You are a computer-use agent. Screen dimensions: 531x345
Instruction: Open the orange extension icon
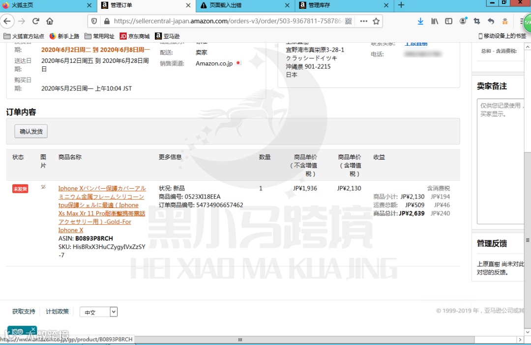pyautogui.click(x=505, y=21)
